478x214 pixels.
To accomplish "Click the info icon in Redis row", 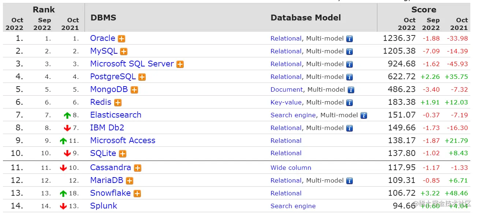I will click(350, 103).
